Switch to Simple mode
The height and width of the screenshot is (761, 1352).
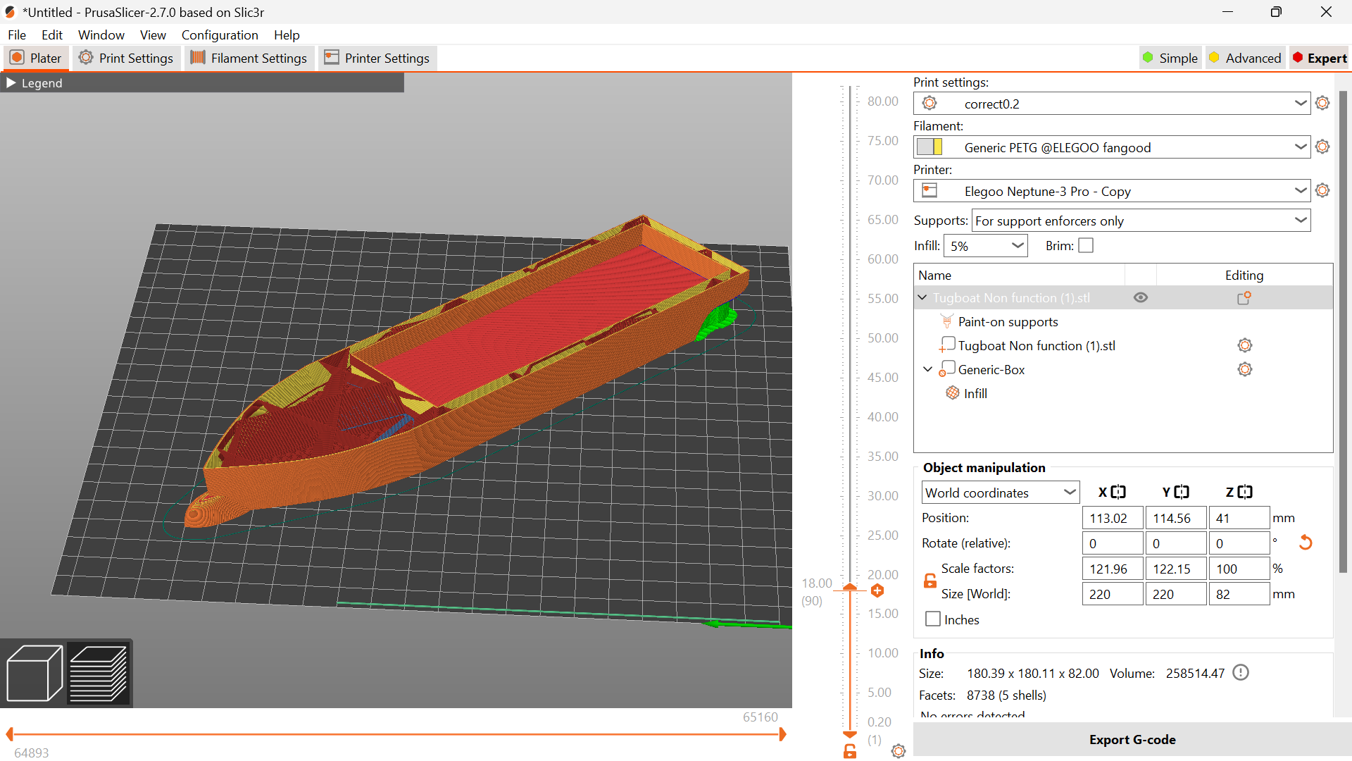click(1170, 58)
